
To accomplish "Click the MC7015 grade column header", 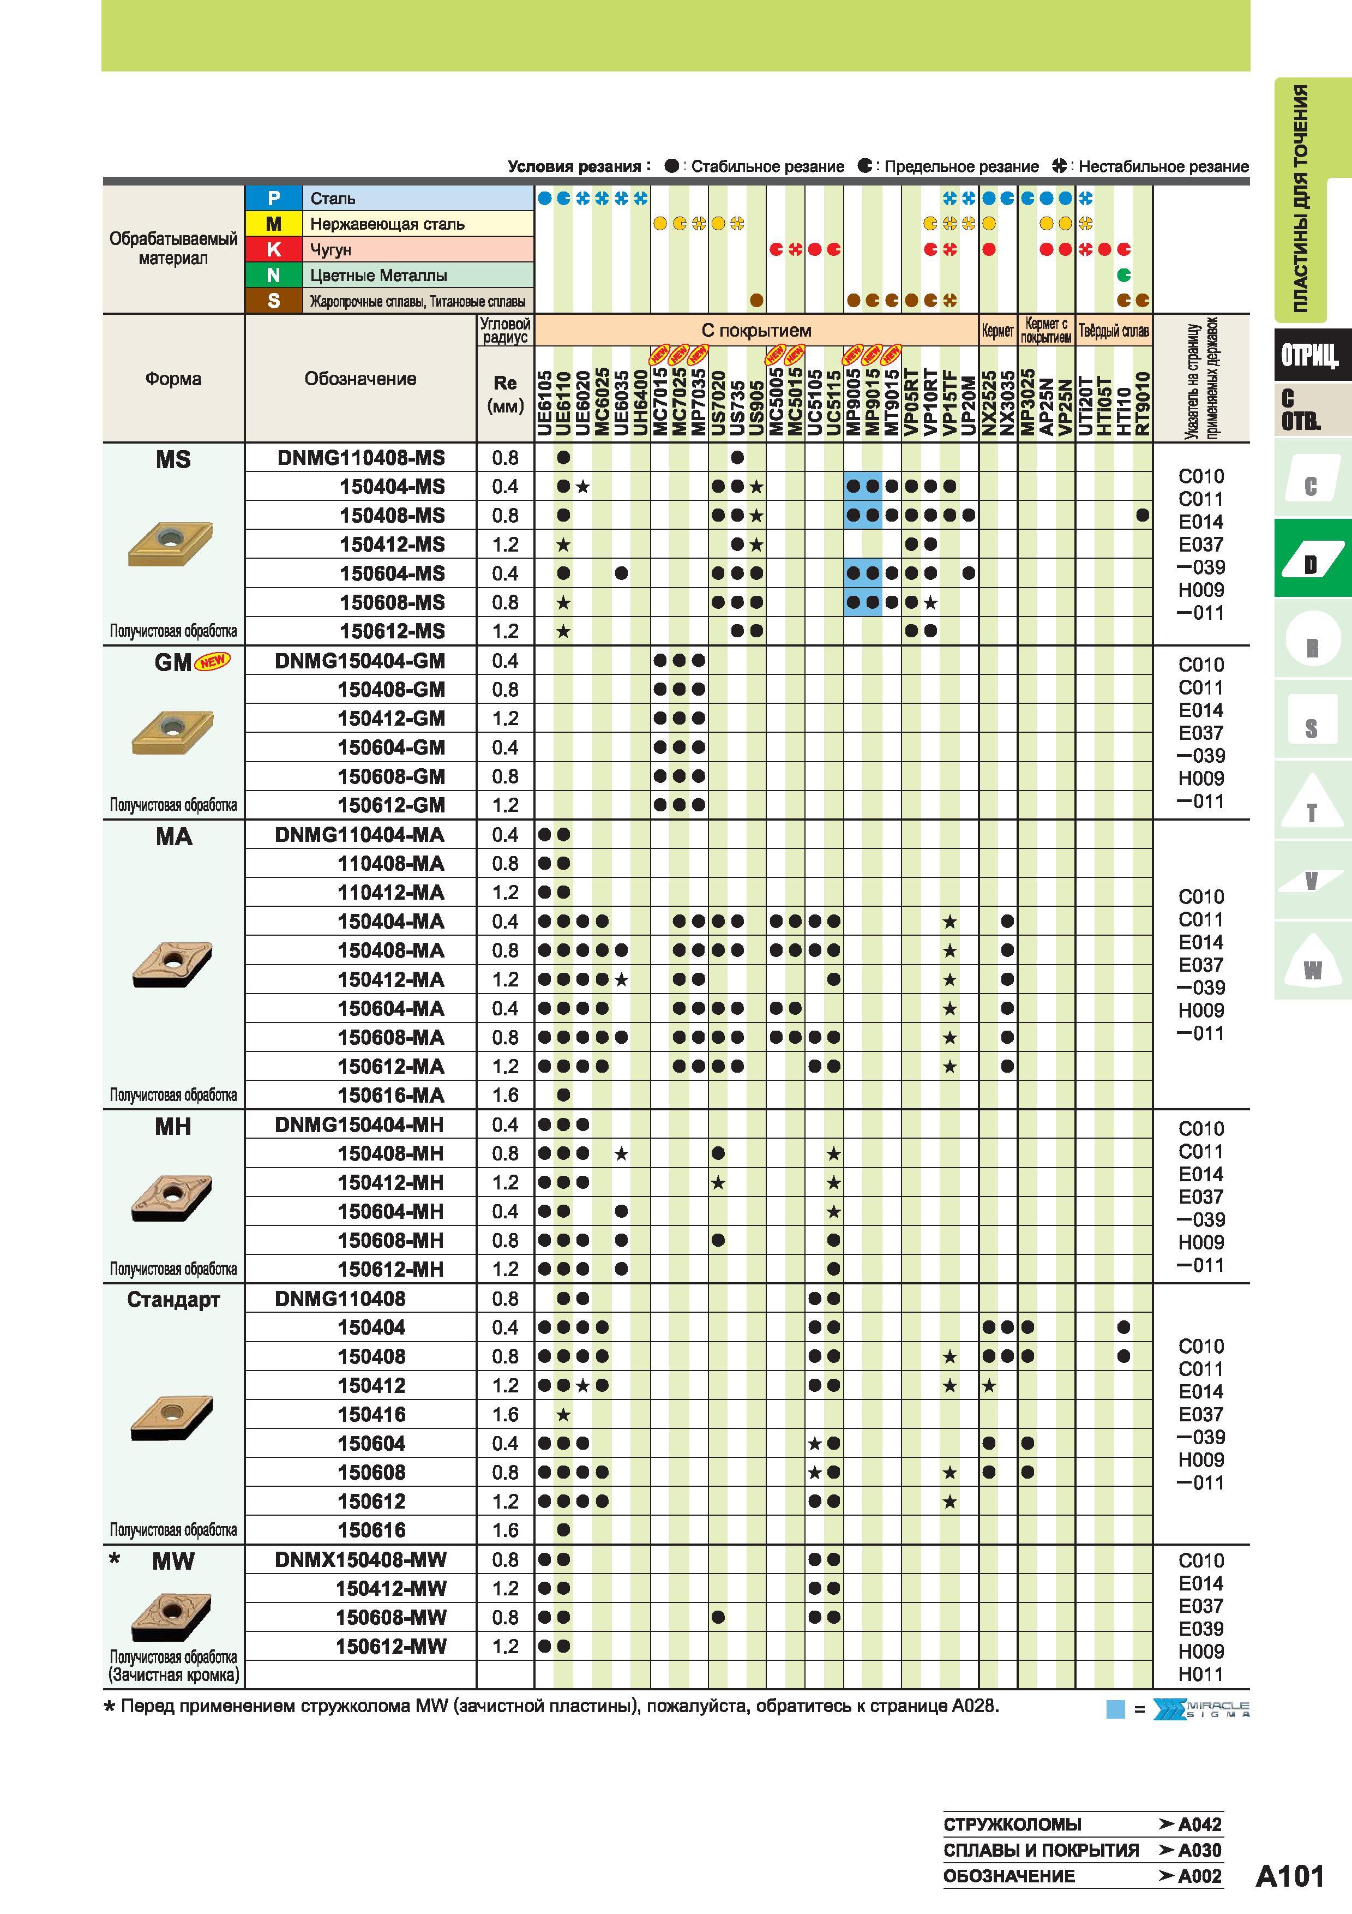I will pyautogui.click(x=660, y=401).
